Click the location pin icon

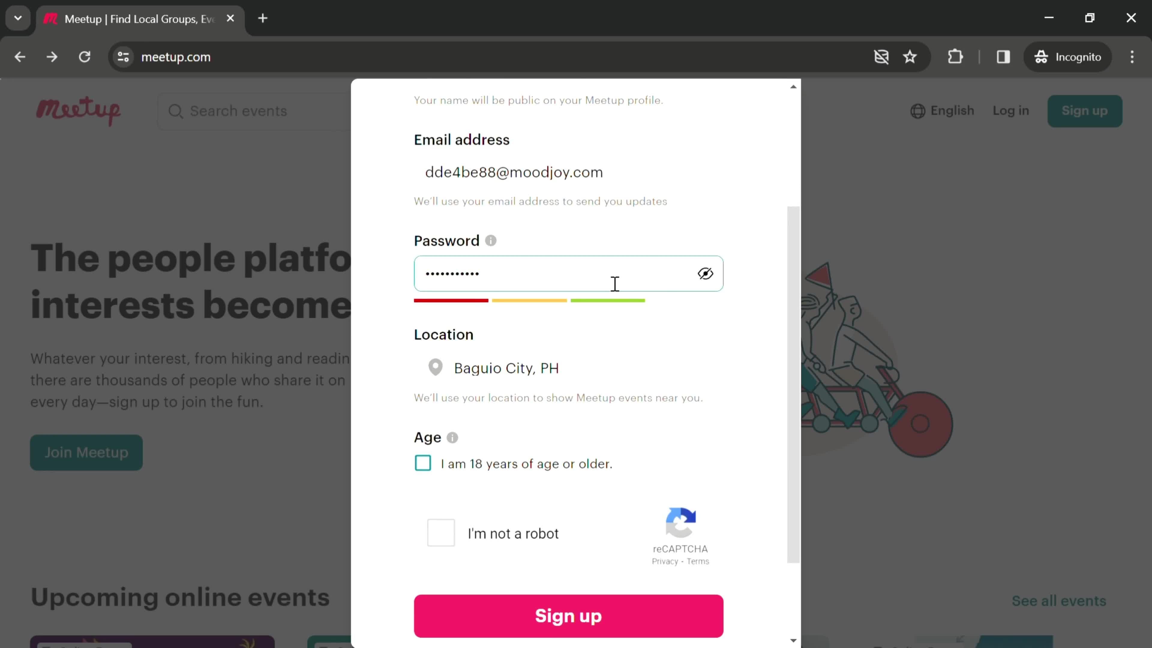tap(436, 368)
